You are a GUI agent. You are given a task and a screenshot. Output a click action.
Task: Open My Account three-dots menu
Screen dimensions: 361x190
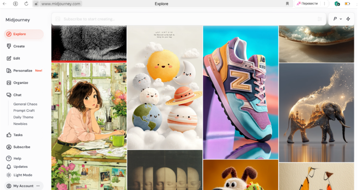point(38,186)
